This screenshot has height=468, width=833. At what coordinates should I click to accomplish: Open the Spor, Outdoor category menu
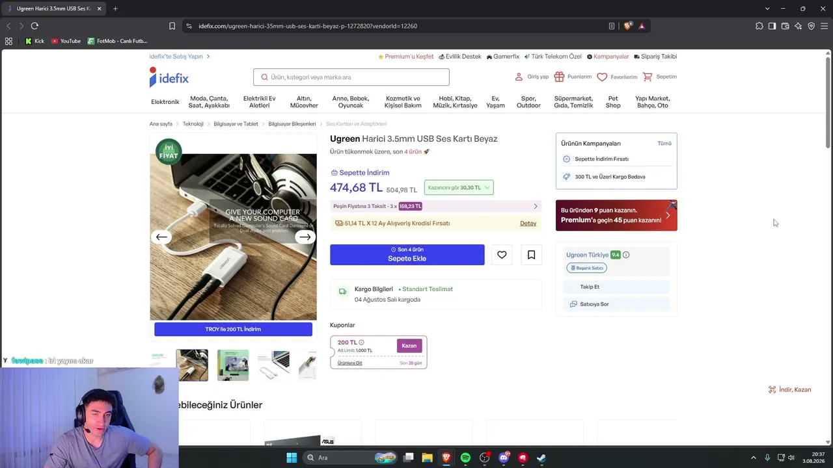(x=528, y=102)
